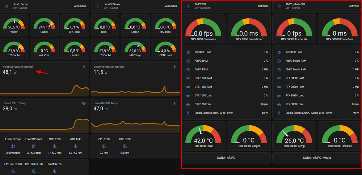
Task: Open the GTX 1060 Framerate gauge
Action: point(203,29)
